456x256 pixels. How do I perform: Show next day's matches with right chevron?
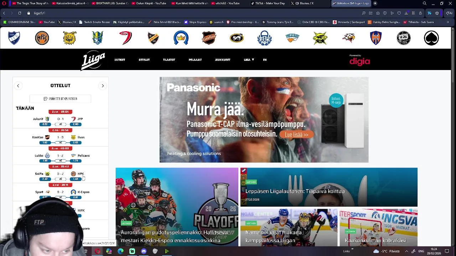(103, 86)
